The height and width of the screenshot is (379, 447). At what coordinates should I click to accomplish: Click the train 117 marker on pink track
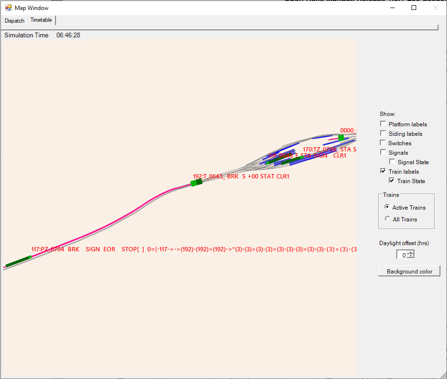(18, 261)
